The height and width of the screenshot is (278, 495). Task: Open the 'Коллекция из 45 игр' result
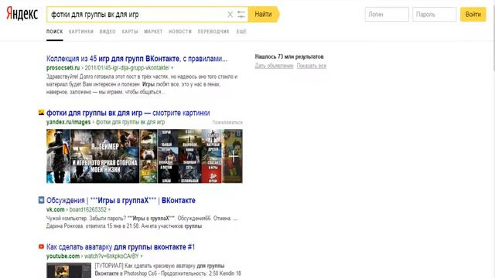coord(137,59)
